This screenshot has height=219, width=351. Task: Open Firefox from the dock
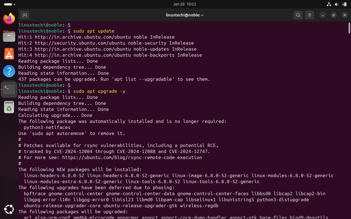(9, 19)
